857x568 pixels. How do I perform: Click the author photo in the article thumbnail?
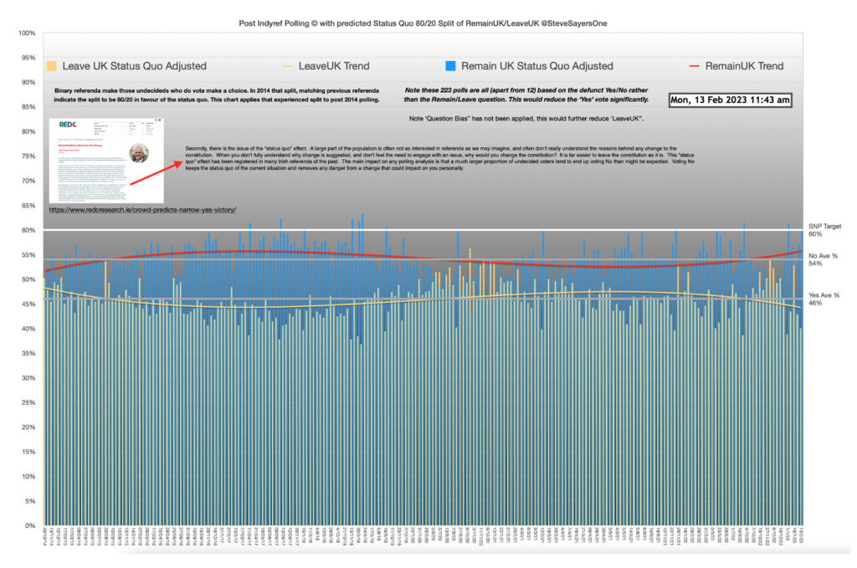(x=138, y=153)
